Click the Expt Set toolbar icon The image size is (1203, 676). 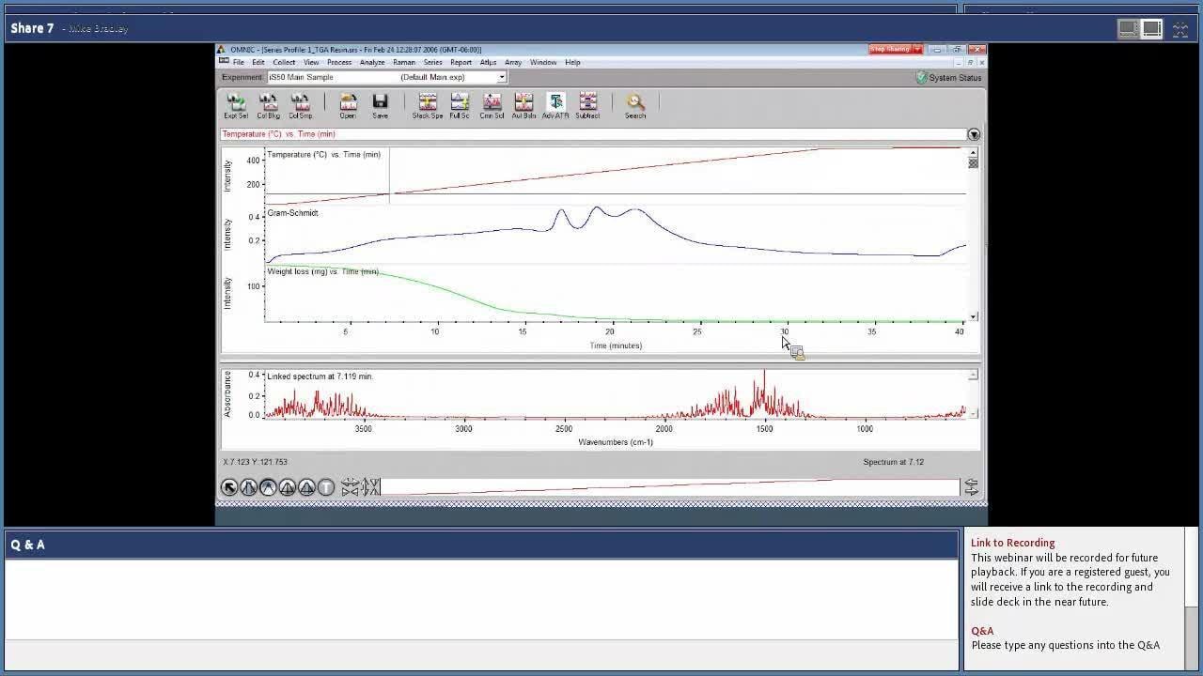tap(236, 105)
